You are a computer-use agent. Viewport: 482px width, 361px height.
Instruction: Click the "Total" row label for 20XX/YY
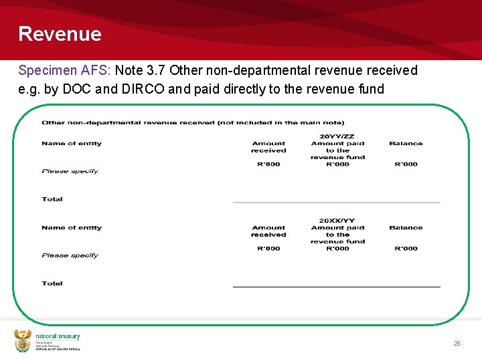coord(52,283)
